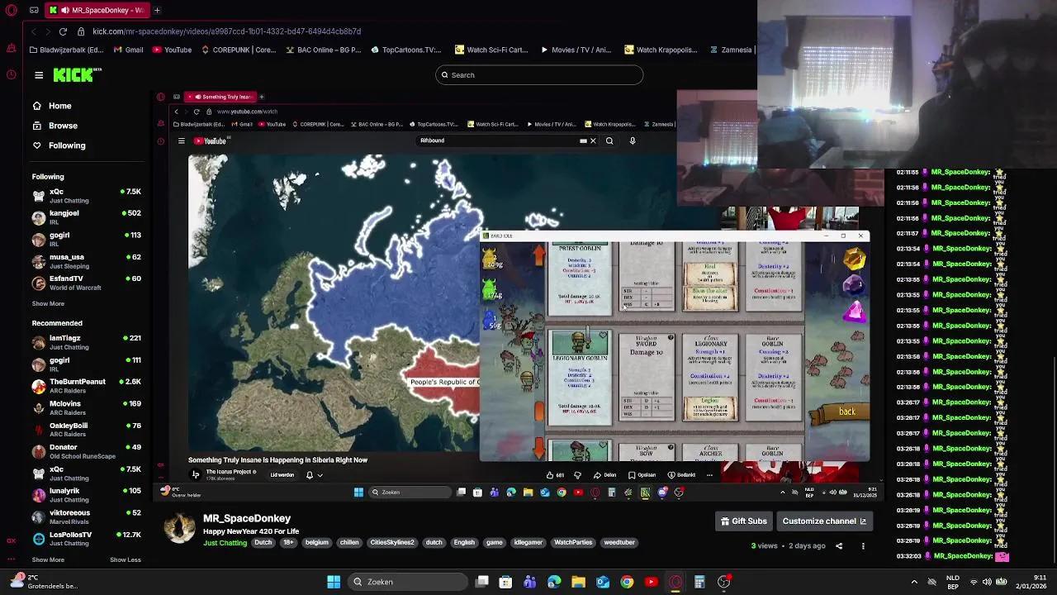Viewport: 1057px width, 595px height.
Task: Open MR_SpaceDonkey's channel avatar
Action: (x=178, y=529)
